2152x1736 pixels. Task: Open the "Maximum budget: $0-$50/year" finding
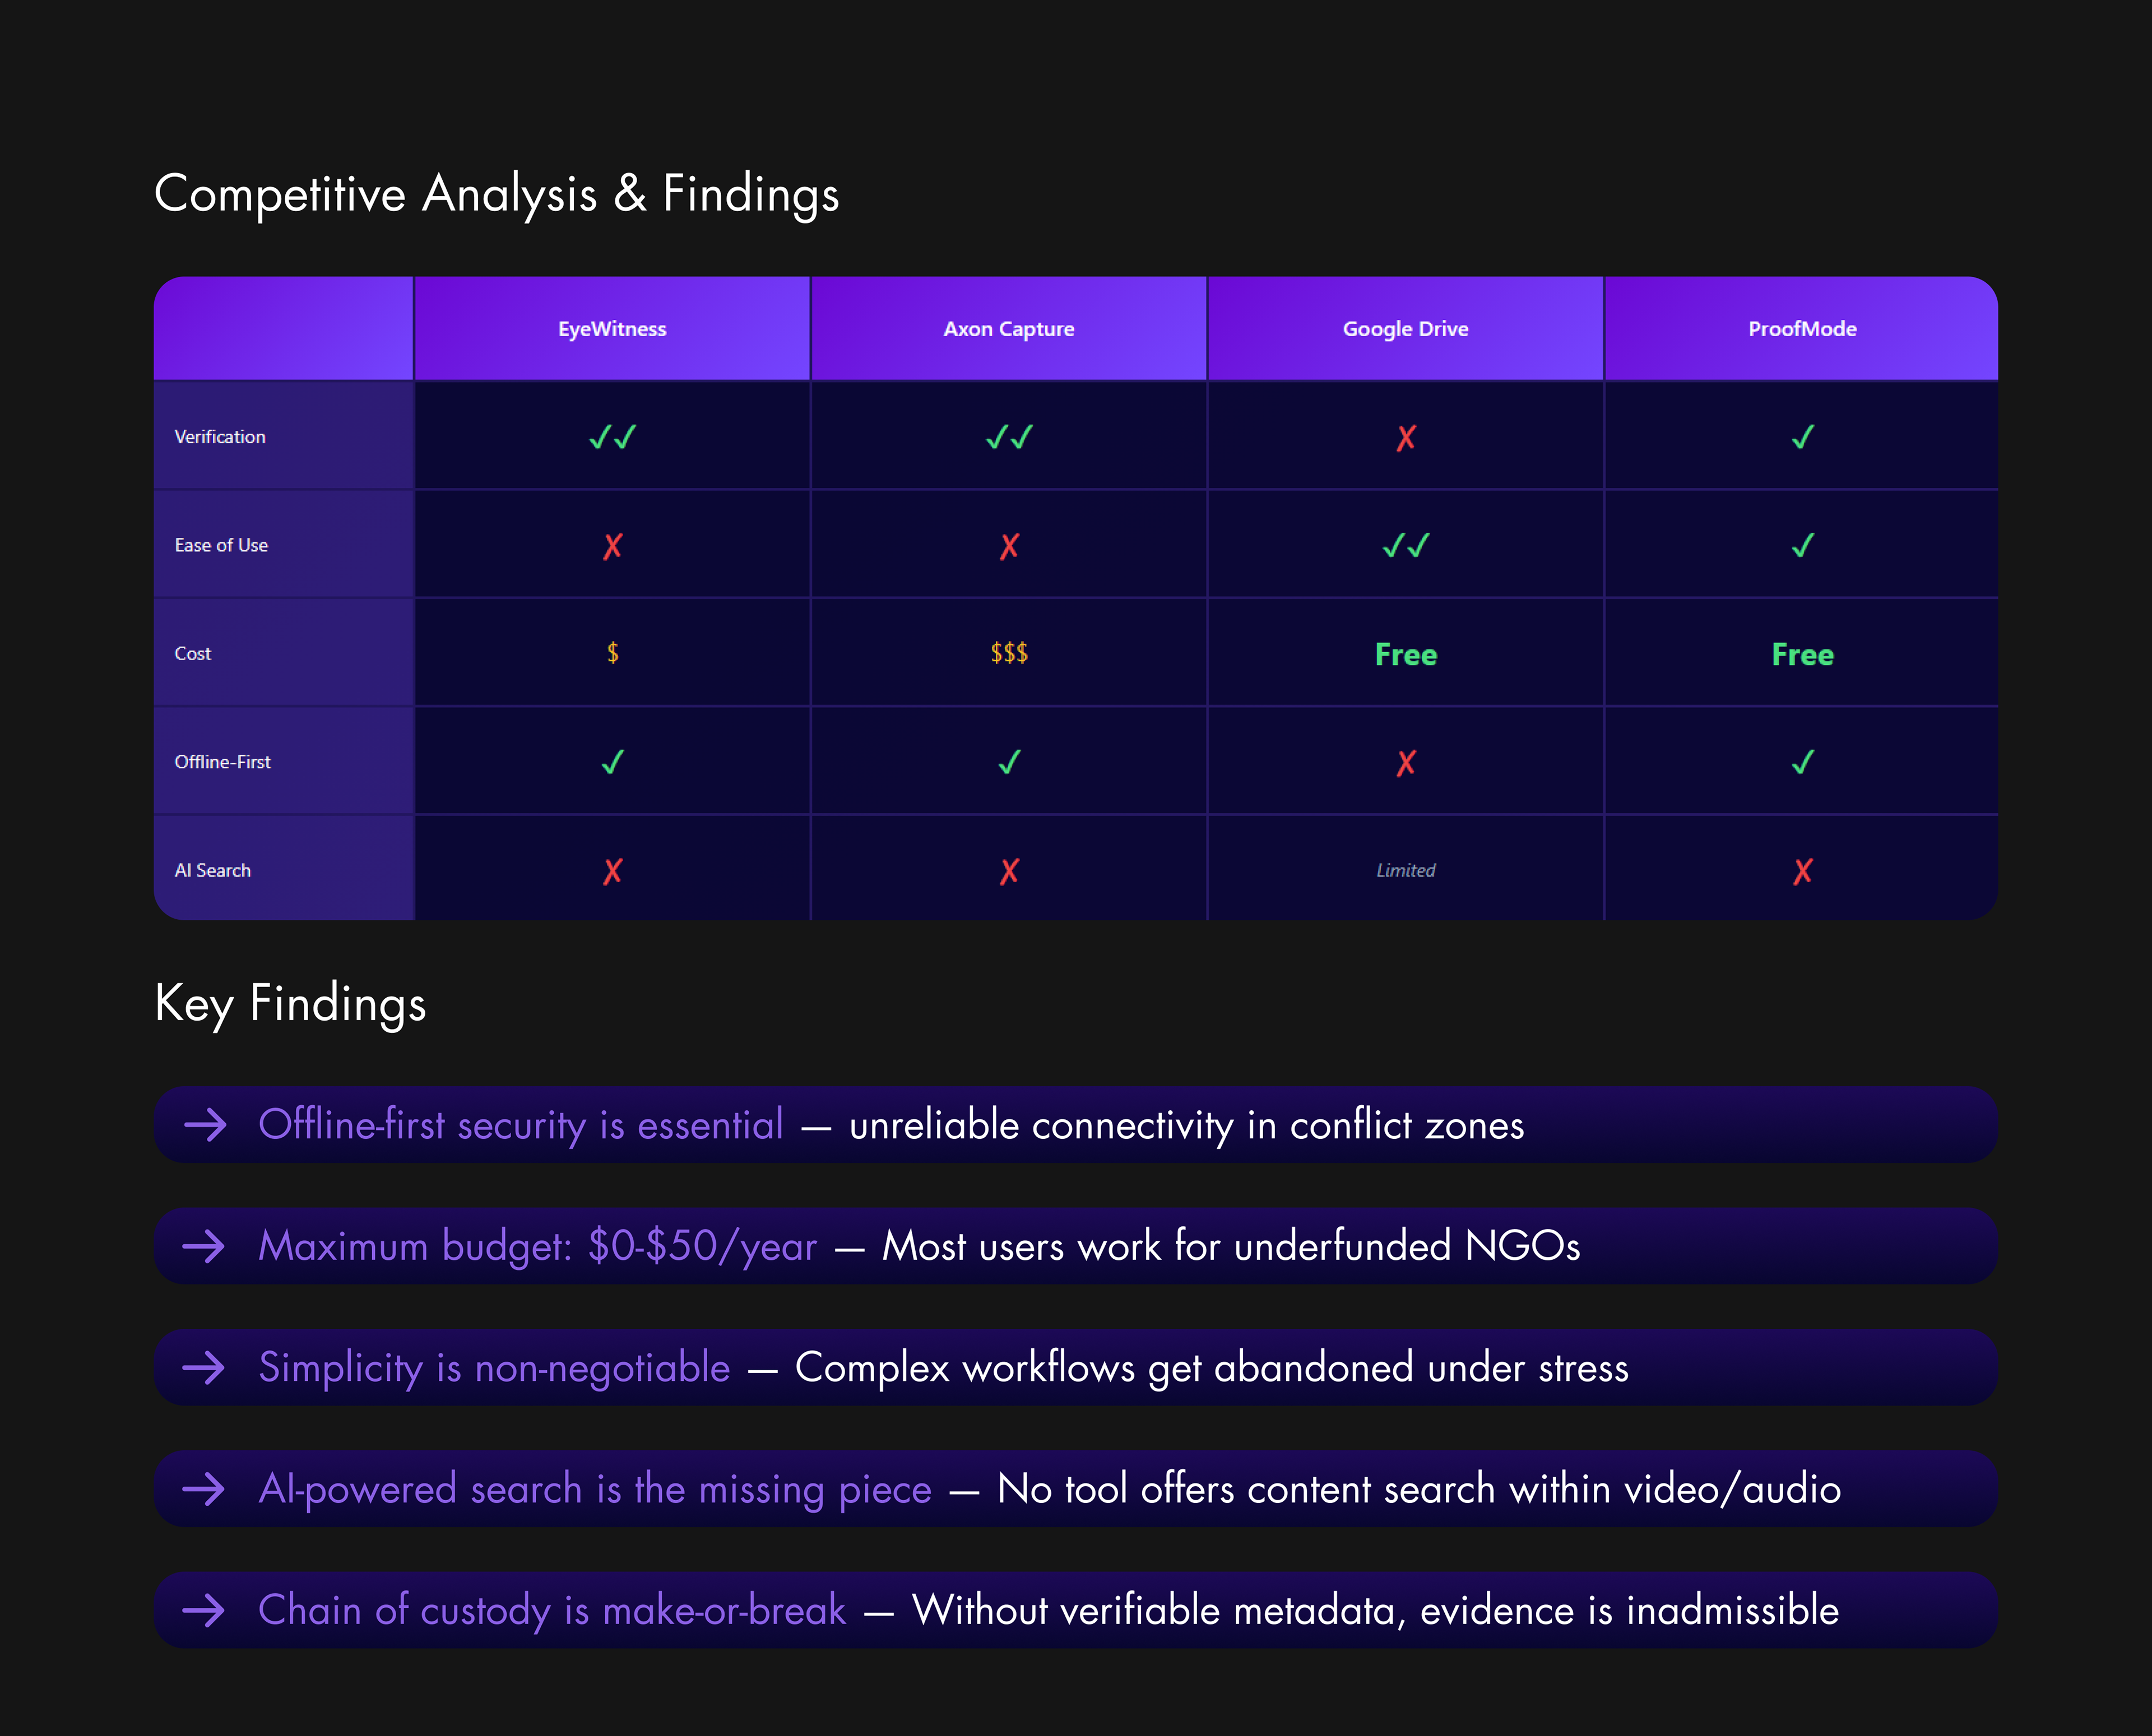point(537,1247)
